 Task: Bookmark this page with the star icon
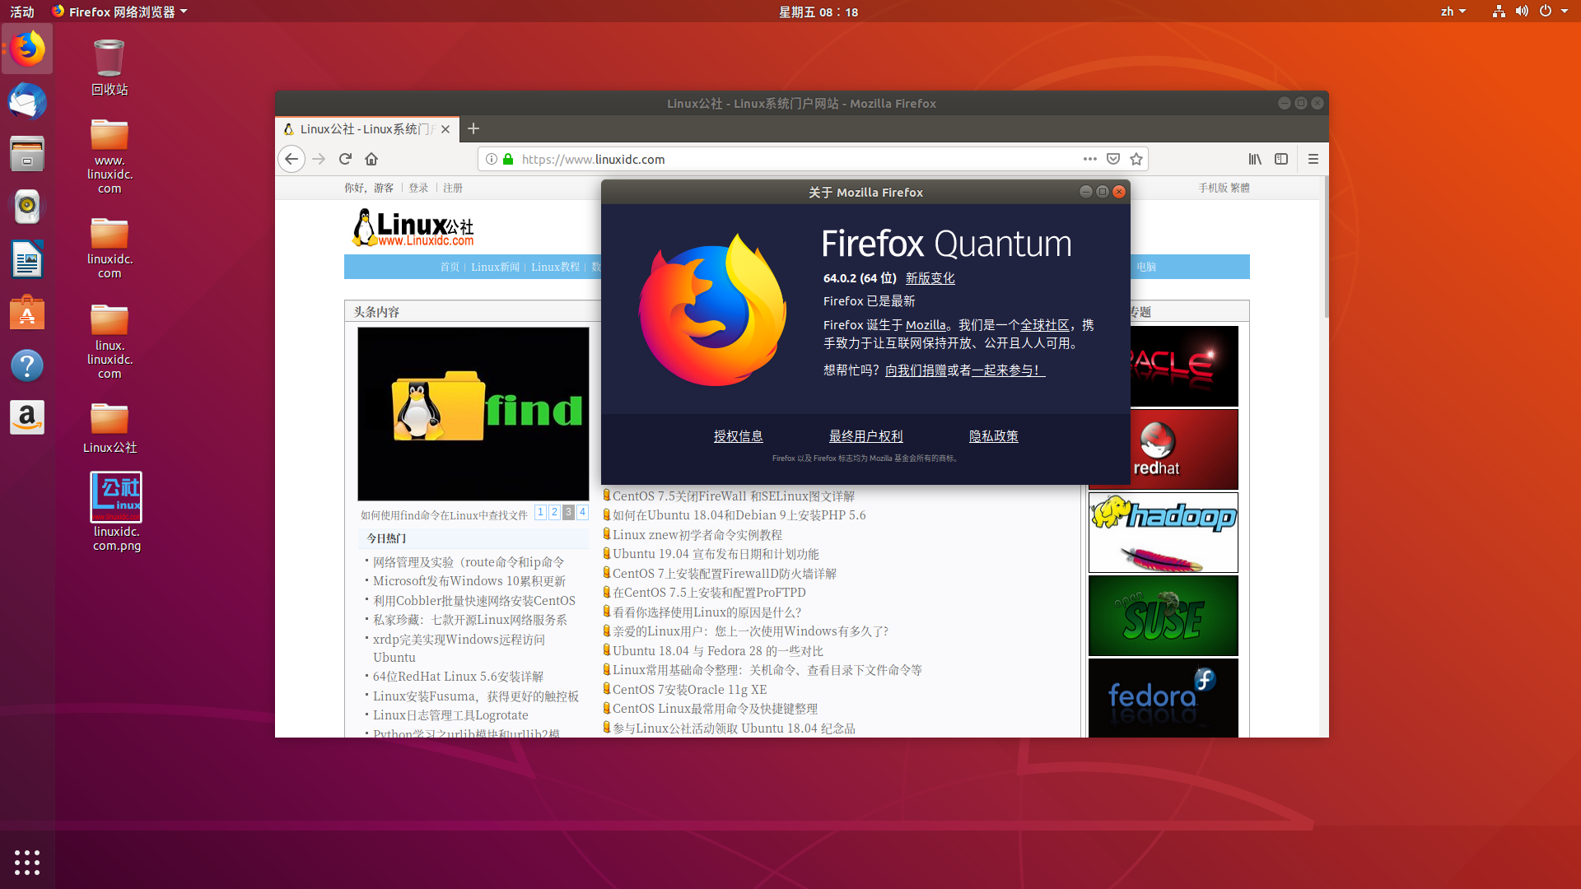coord(1136,159)
